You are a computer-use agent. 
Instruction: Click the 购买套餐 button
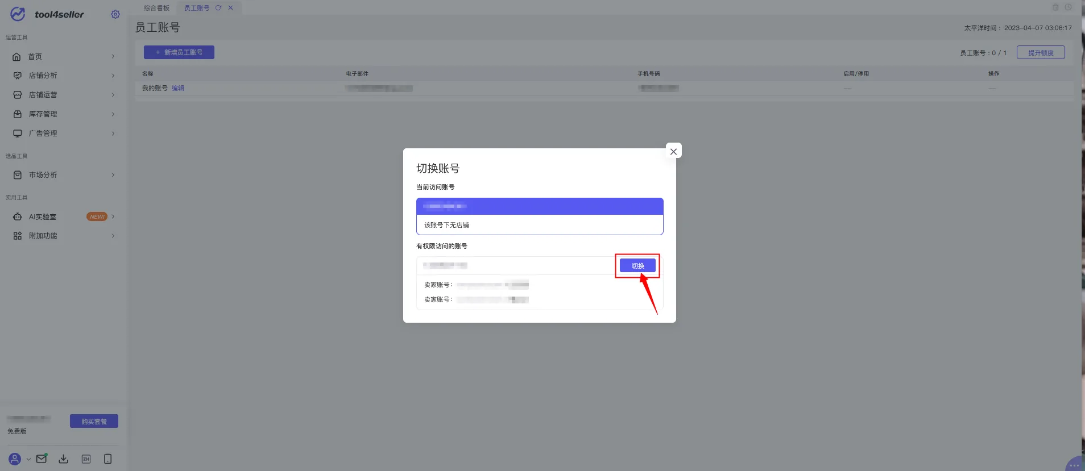pyautogui.click(x=94, y=421)
